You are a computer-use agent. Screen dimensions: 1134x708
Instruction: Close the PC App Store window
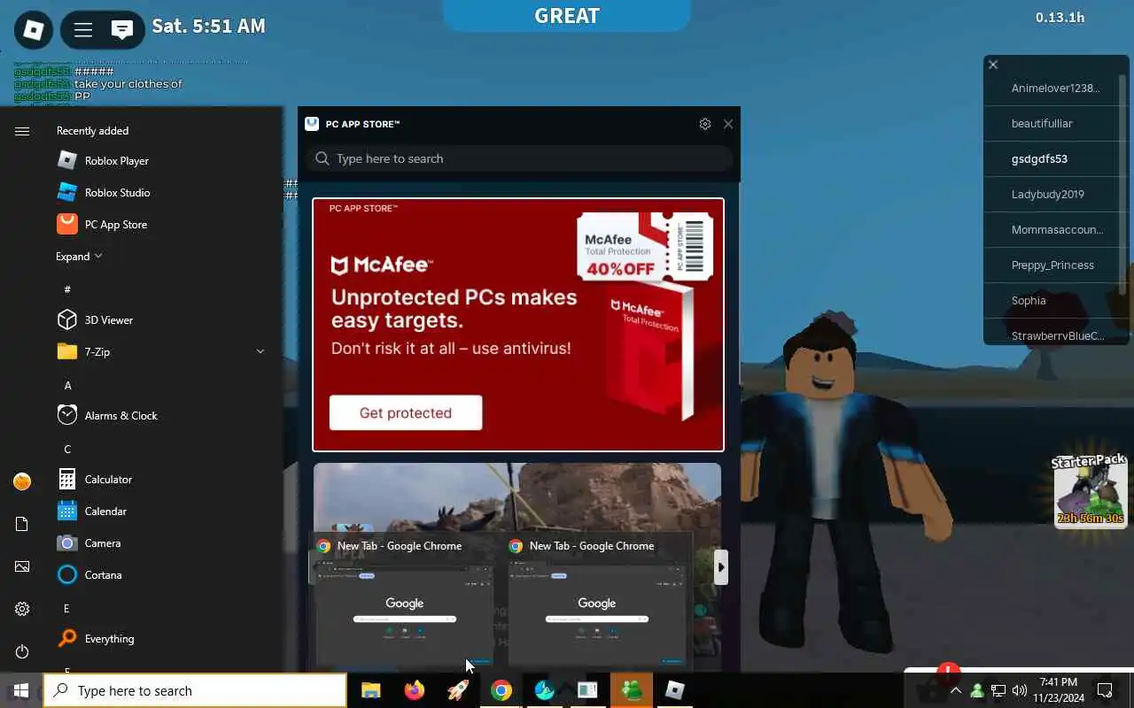tap(728, 124)
